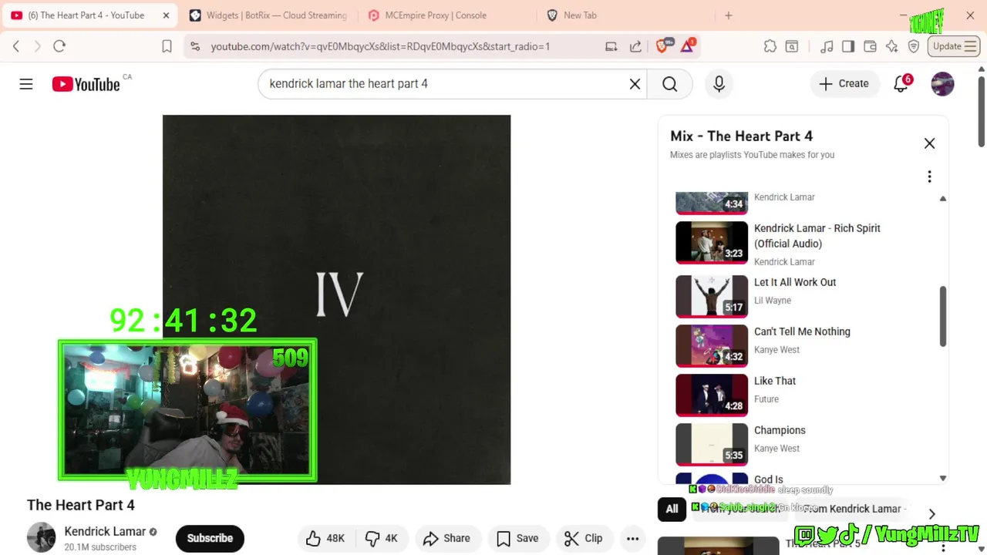Close the mix playlist panel
The height and width of the screenshot is (555, 987).
click(929, 143)
